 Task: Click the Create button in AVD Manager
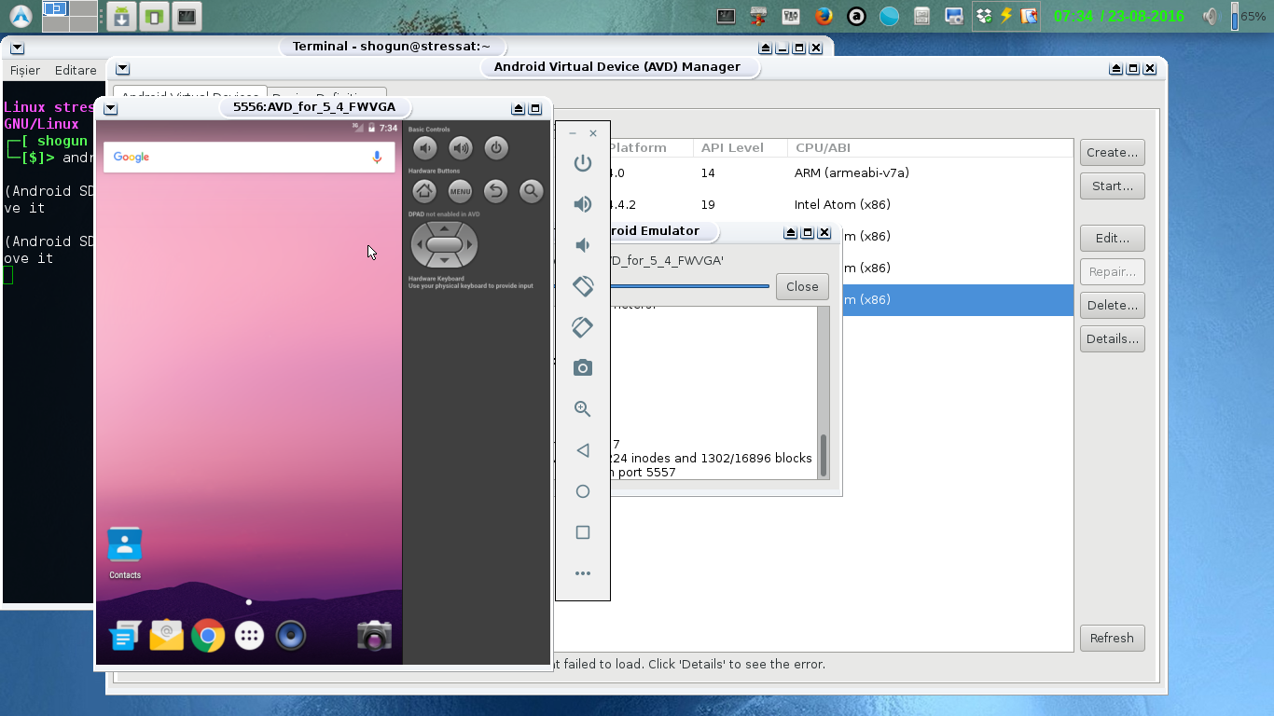pos(1112,152)
